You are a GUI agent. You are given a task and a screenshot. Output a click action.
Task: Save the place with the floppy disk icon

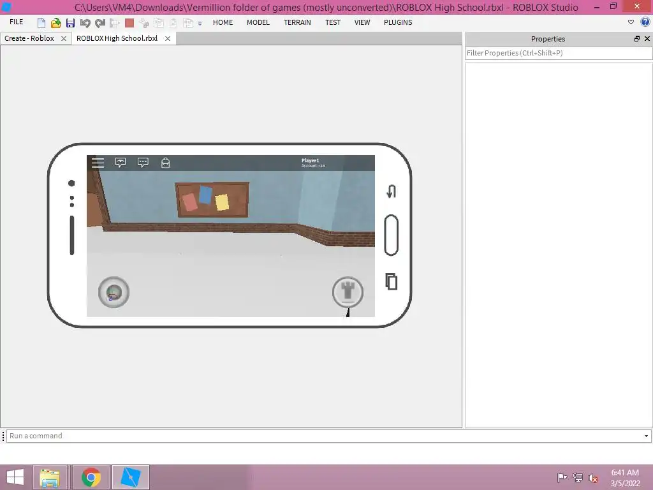coord(70,23)
